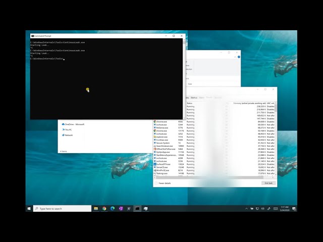Open File Explorer from the taskbar

96,208
